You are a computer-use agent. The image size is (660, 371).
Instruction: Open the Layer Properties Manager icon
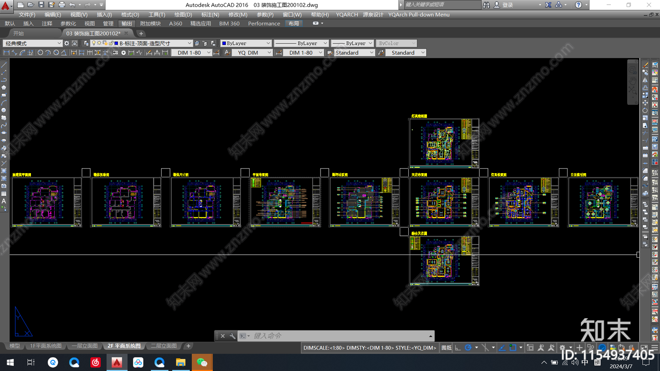point(86,43)
